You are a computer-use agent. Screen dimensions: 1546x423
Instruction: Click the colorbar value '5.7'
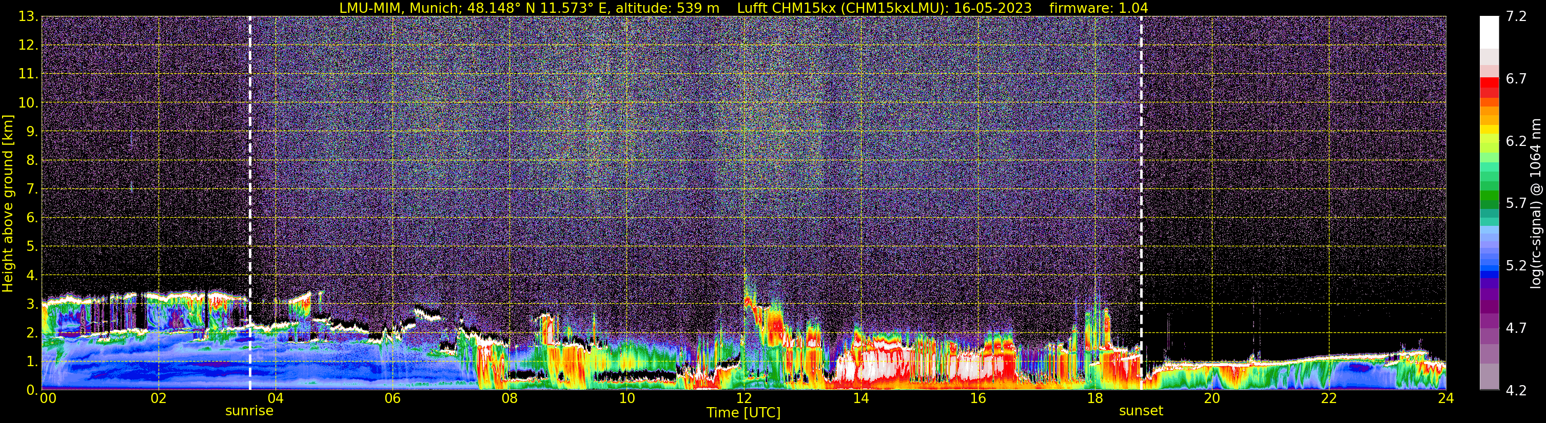(1516, 203)
